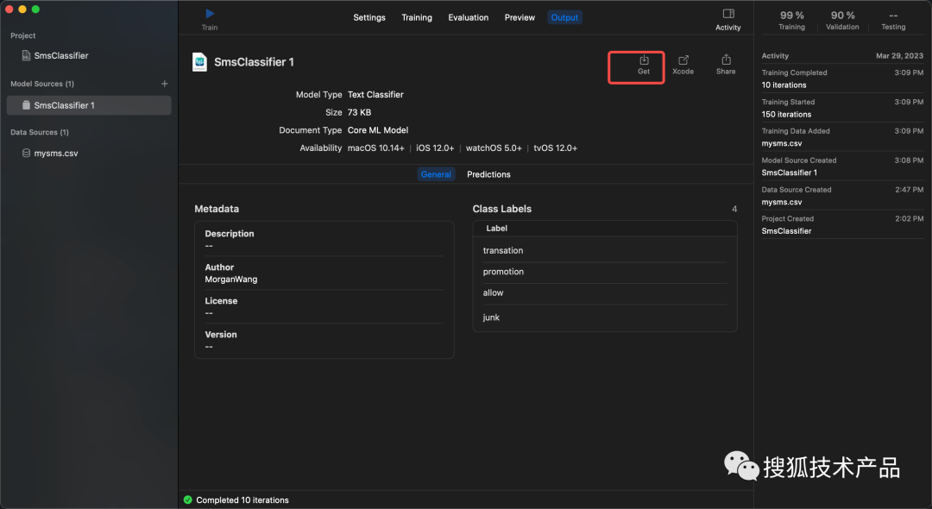Screen dimensions: 932x509
Task: Click the 90% Validation accuracy metric
Action: pos(842,20)
